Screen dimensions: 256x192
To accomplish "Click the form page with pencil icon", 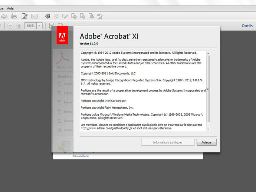I will point(100,16).
